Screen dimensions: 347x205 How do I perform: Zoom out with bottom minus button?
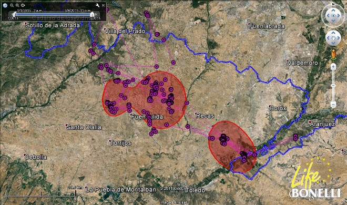pyautogui.click(x=333, y=105)
